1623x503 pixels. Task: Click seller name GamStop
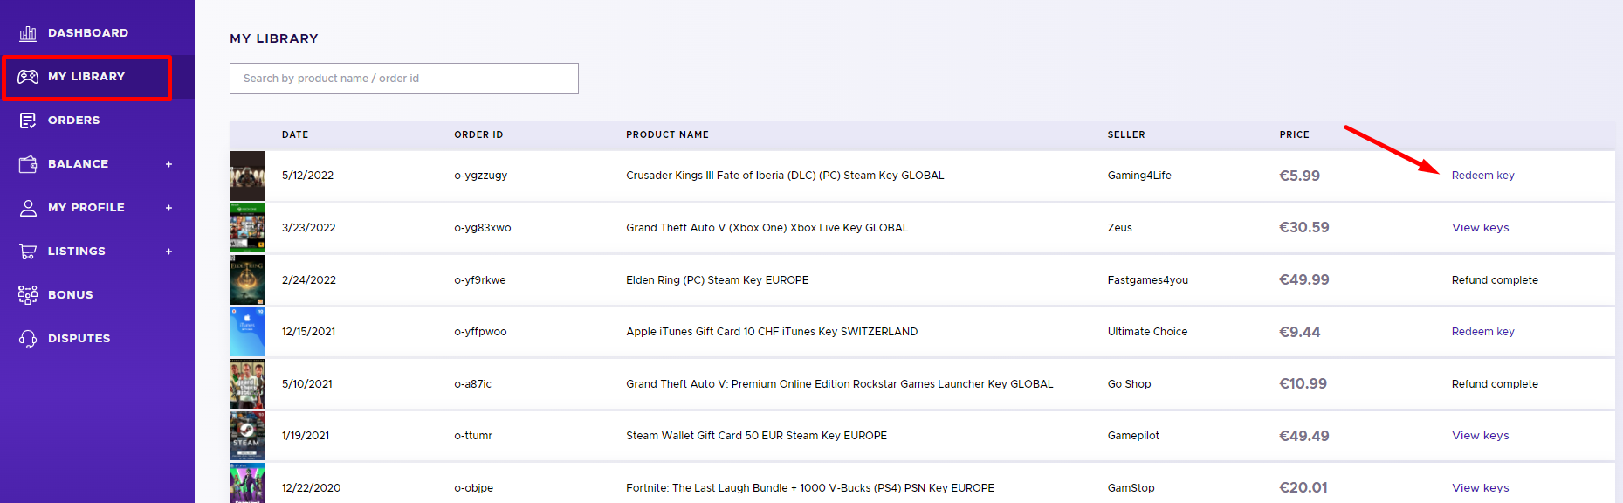[x=1131, y=488]
